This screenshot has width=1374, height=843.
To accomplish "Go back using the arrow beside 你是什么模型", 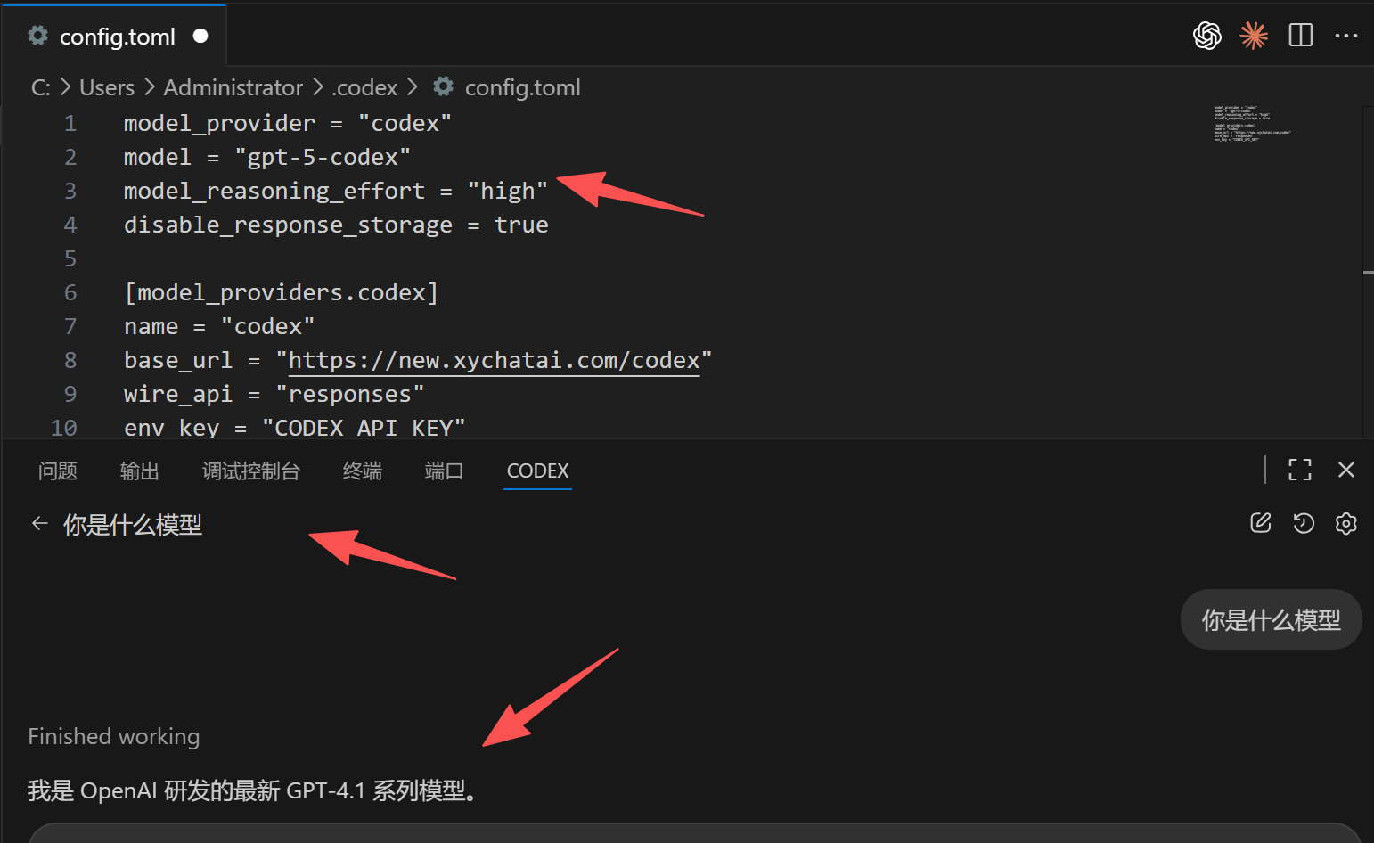I will [x=39, y=523].
